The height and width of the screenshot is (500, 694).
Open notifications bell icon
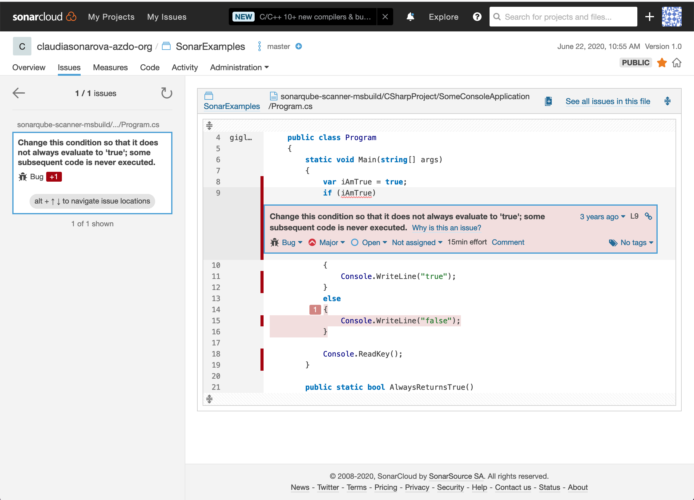pos(410,17)
